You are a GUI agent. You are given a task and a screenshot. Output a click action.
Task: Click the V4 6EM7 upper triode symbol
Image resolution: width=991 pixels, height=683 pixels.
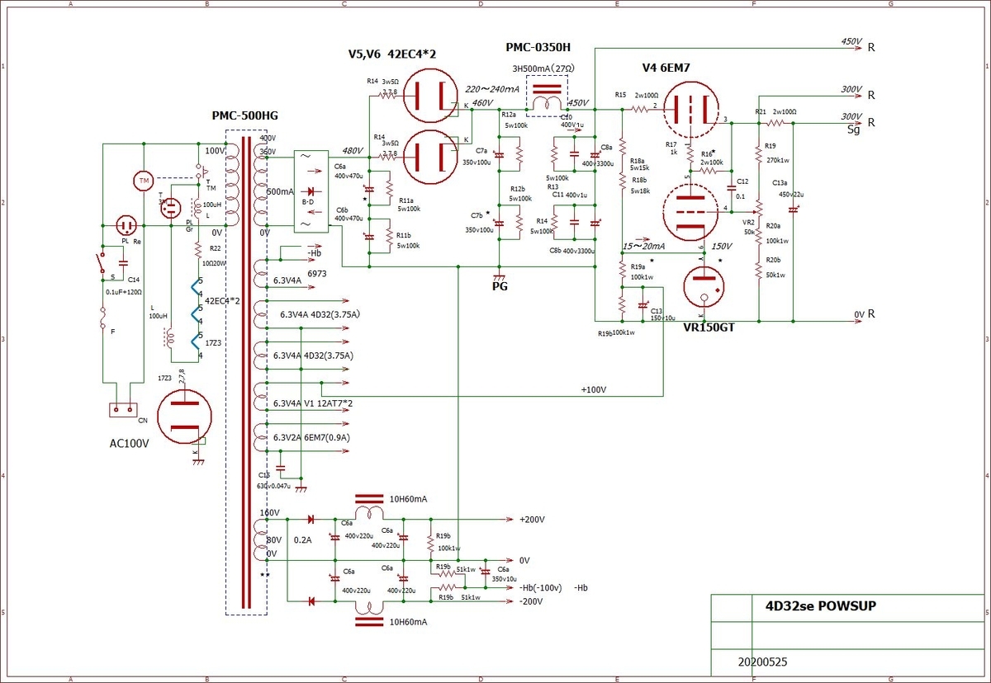click(x=690, y=110)
